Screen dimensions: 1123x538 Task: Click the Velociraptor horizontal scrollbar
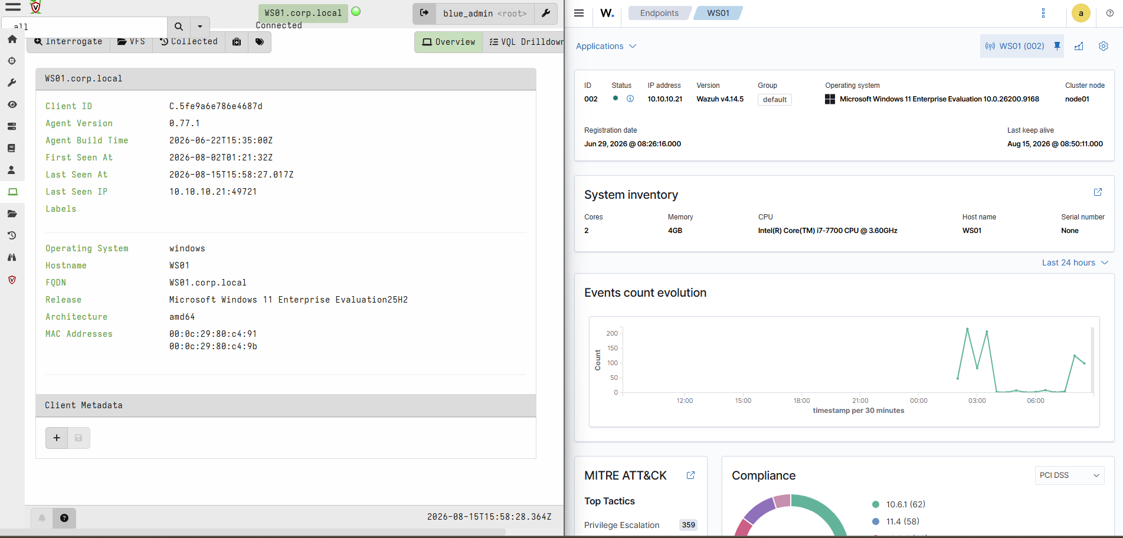[x=254, y=532]
